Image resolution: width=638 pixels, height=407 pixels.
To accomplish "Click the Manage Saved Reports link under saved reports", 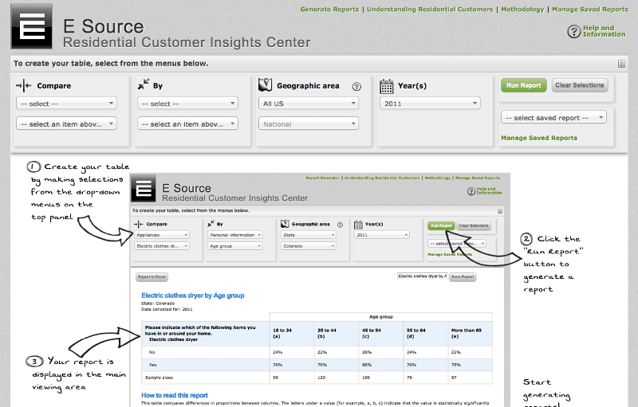I will tap(539, 138).
